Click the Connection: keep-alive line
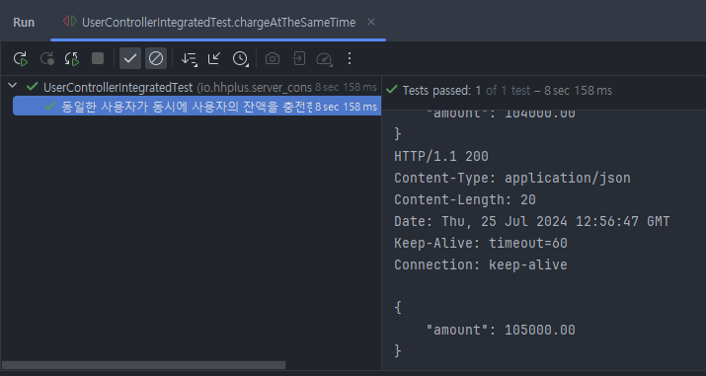706x376 pixels. point(481,264)
